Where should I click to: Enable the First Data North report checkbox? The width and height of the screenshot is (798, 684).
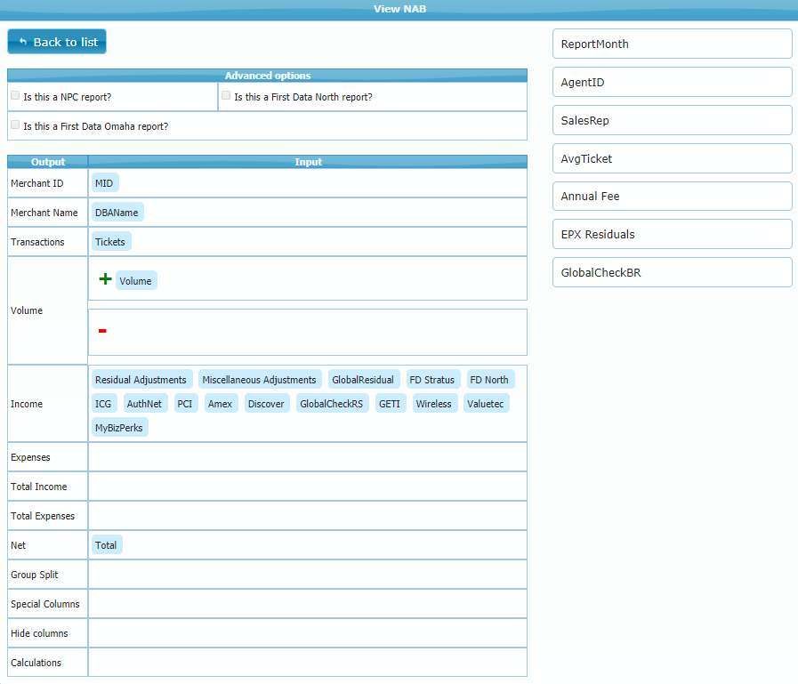pyautogui.click(x=226, y=95)
